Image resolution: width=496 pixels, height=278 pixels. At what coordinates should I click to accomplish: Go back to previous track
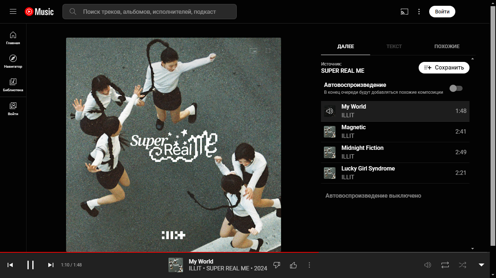10,265
